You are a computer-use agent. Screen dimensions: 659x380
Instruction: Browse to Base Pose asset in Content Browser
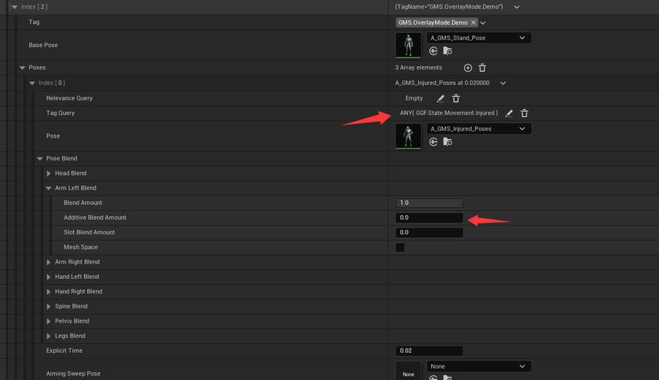[447, 51]
